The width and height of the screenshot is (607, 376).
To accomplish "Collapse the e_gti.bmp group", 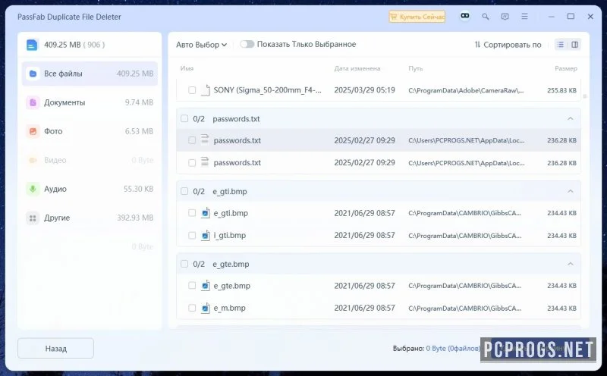I will (x=571, y=192).
